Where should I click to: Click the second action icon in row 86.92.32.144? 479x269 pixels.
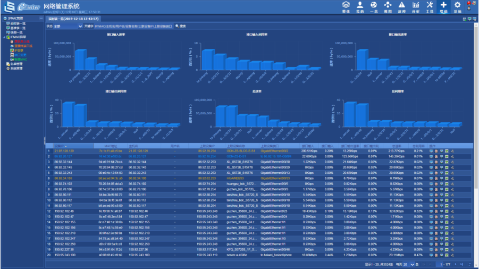coord(436,162)
